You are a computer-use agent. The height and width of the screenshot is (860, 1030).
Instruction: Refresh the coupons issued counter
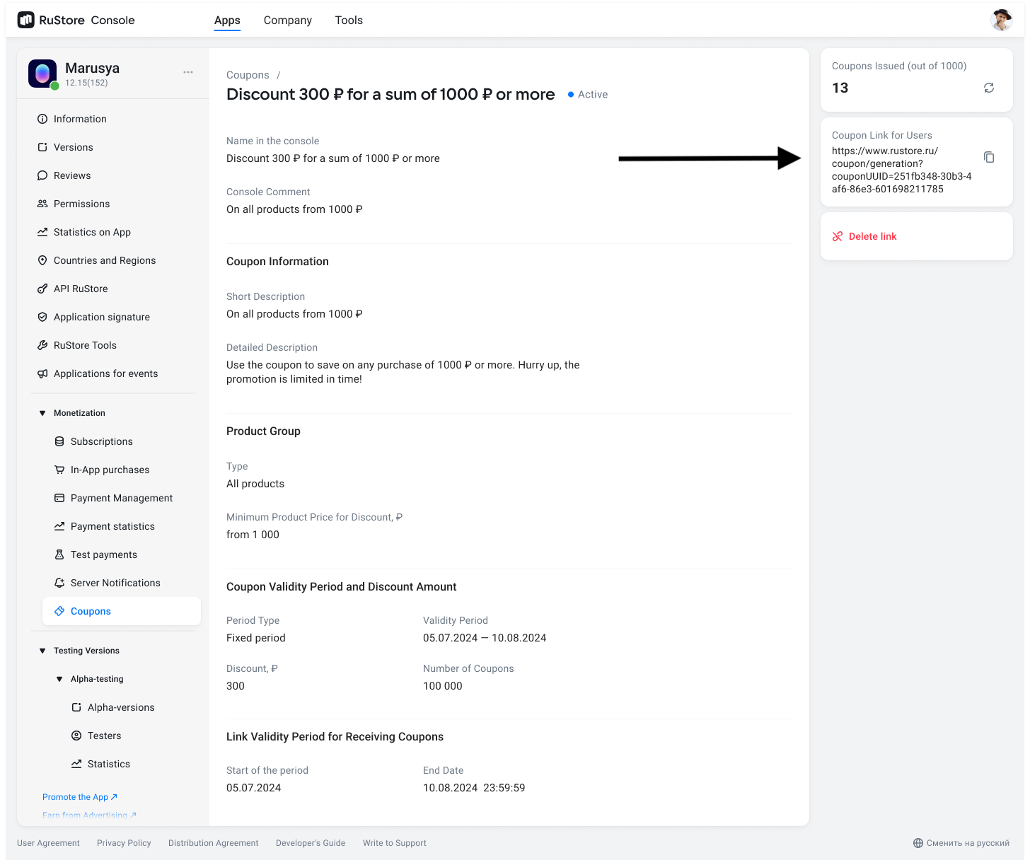(989, 88)
